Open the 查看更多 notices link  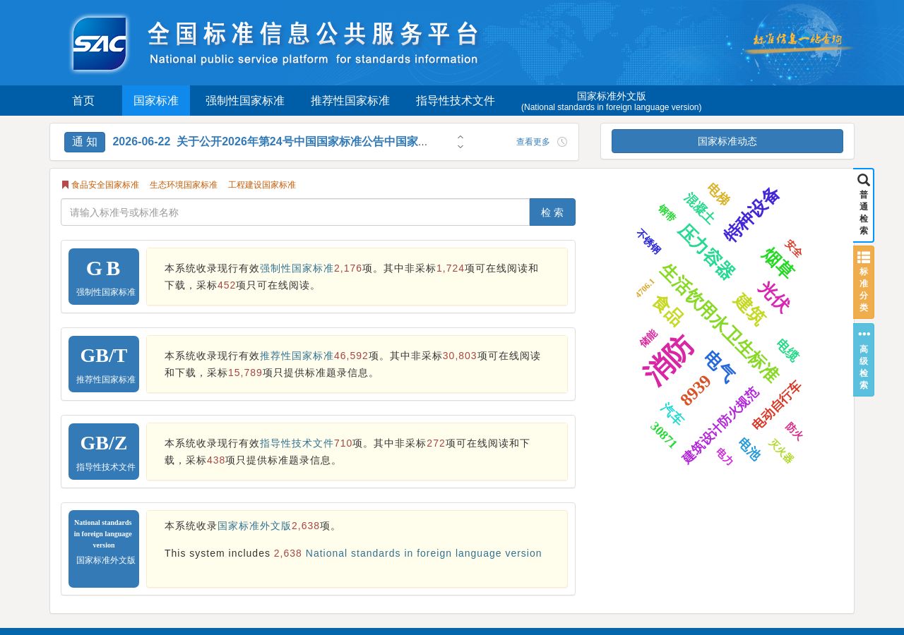[533, 142]
